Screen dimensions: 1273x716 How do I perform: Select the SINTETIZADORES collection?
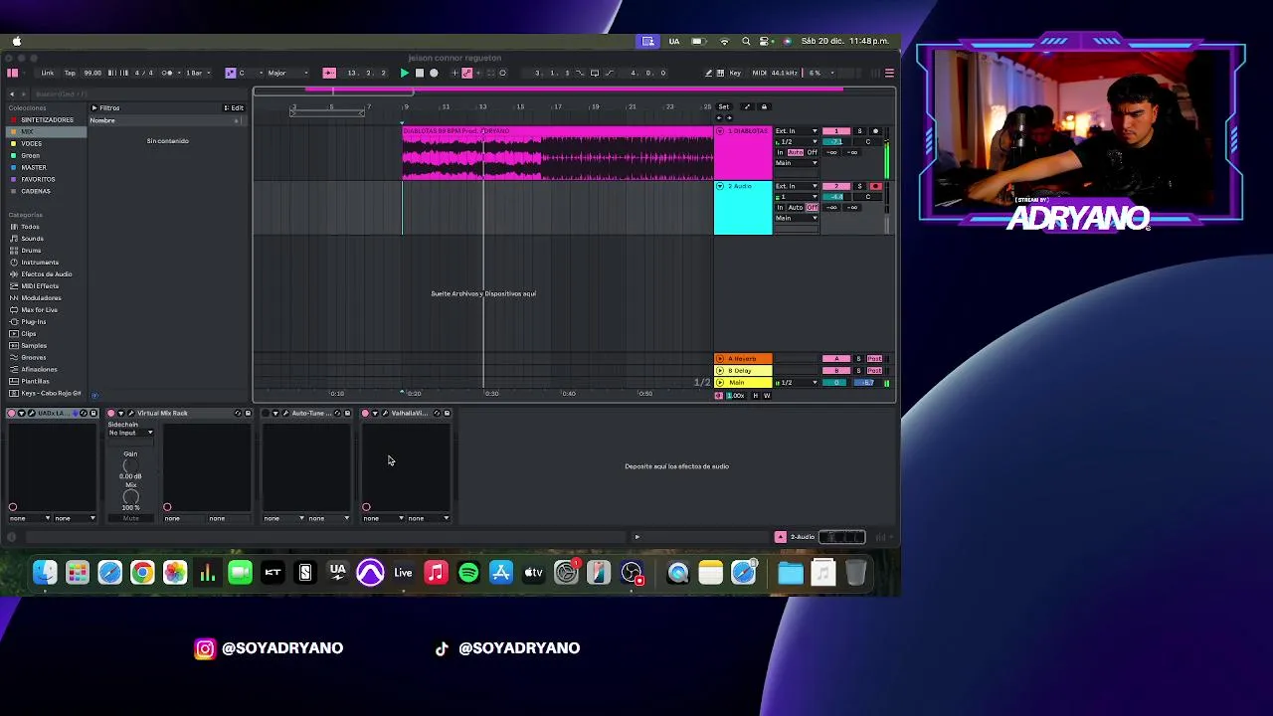point(47,120)
